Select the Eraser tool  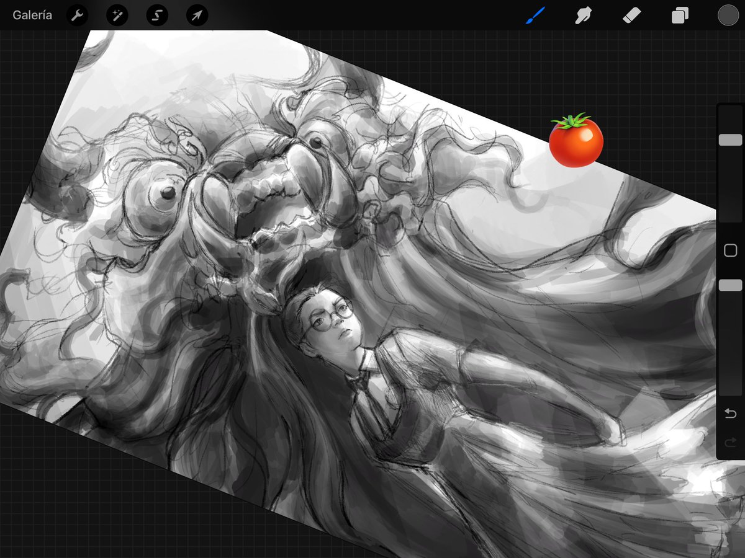(x=631, y=15)
